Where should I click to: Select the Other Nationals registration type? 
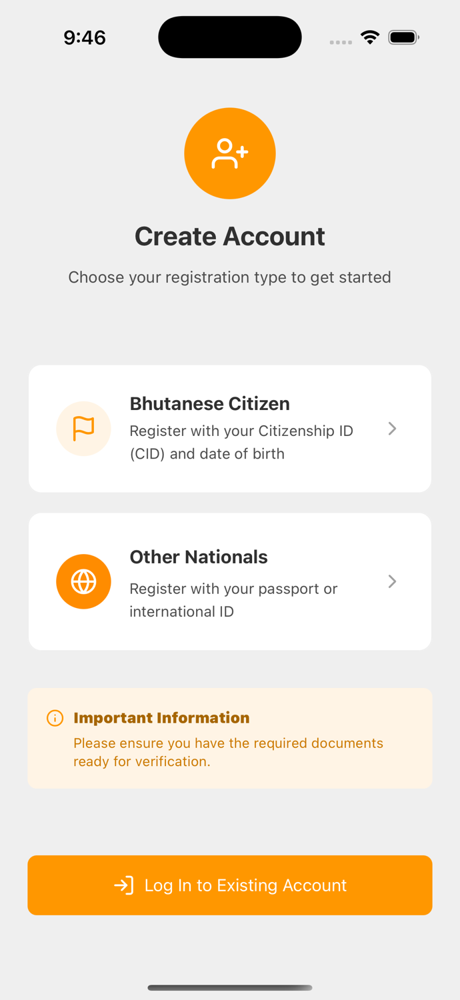coord(230,581)
